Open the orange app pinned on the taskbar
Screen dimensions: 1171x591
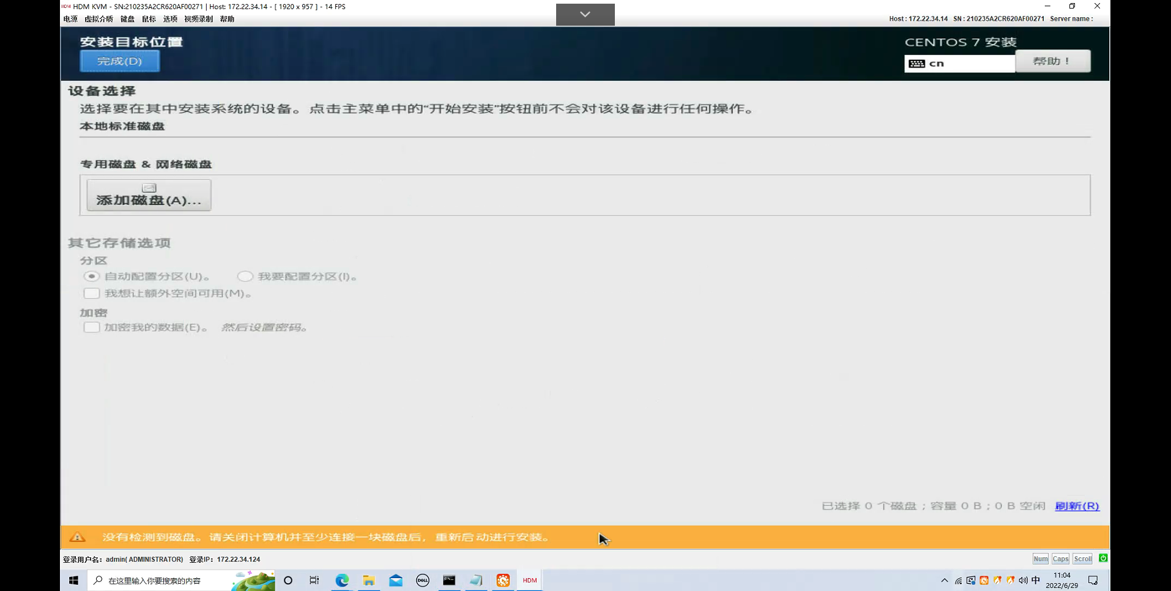click(x=503, y=581)
